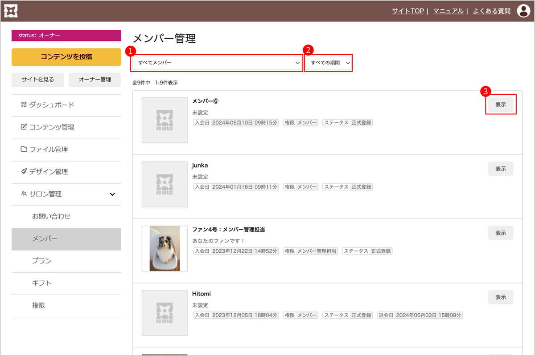The image size is (535, 356).
Task: Click the サイトを見る button
Action: [x=38, y=80]
